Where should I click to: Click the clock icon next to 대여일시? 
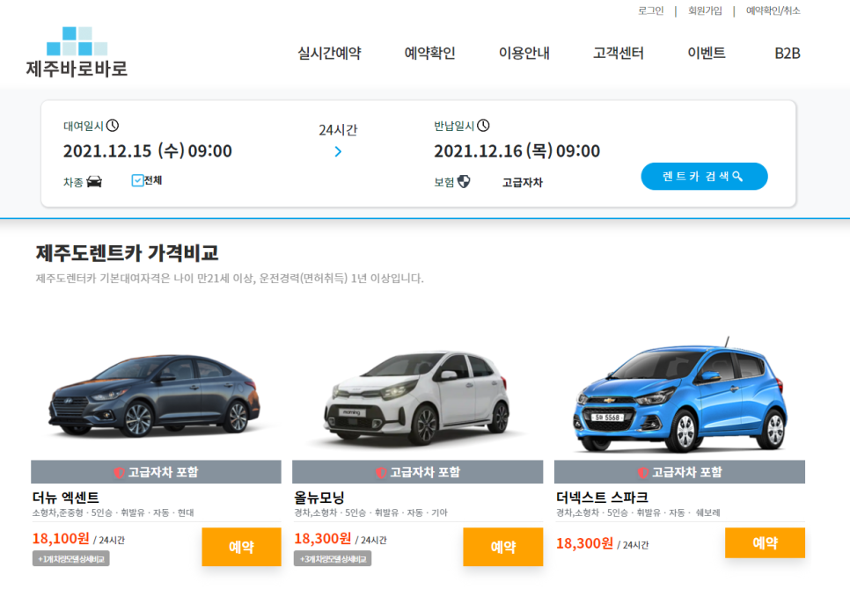pyautogui.click(x=113, y=126)
